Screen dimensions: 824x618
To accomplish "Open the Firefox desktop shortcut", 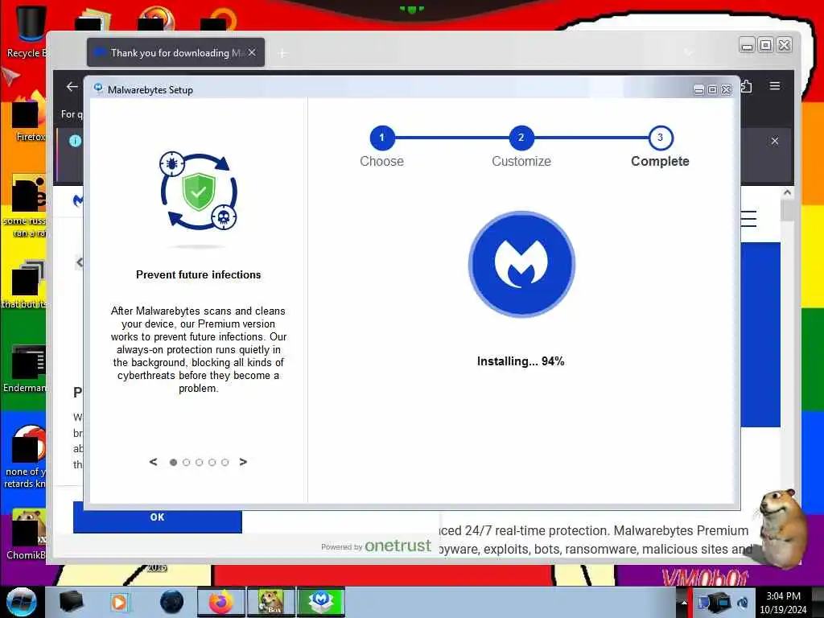I will (x=29, y=118).
